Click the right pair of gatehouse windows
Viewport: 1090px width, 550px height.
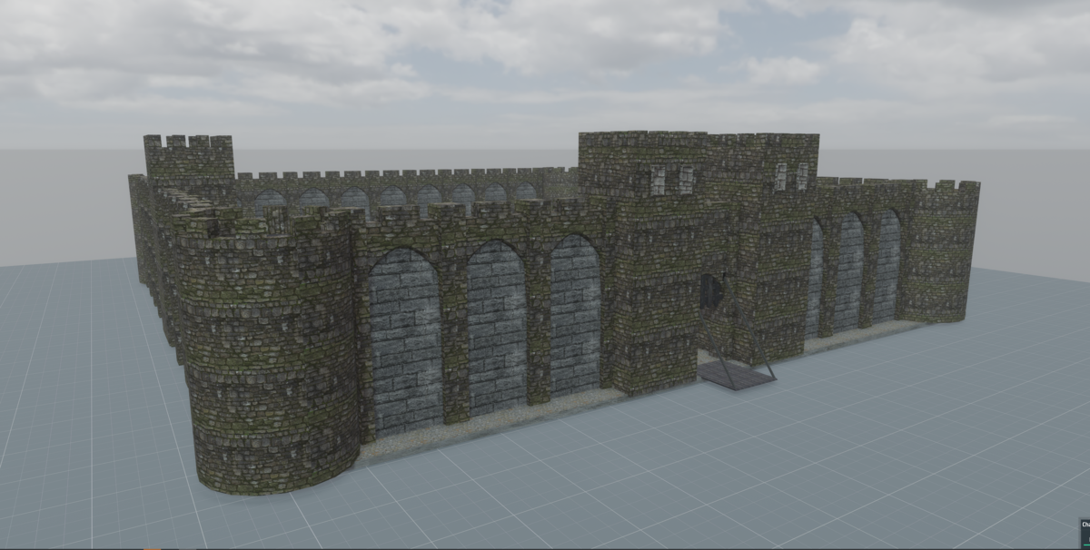tap(791, 176)
